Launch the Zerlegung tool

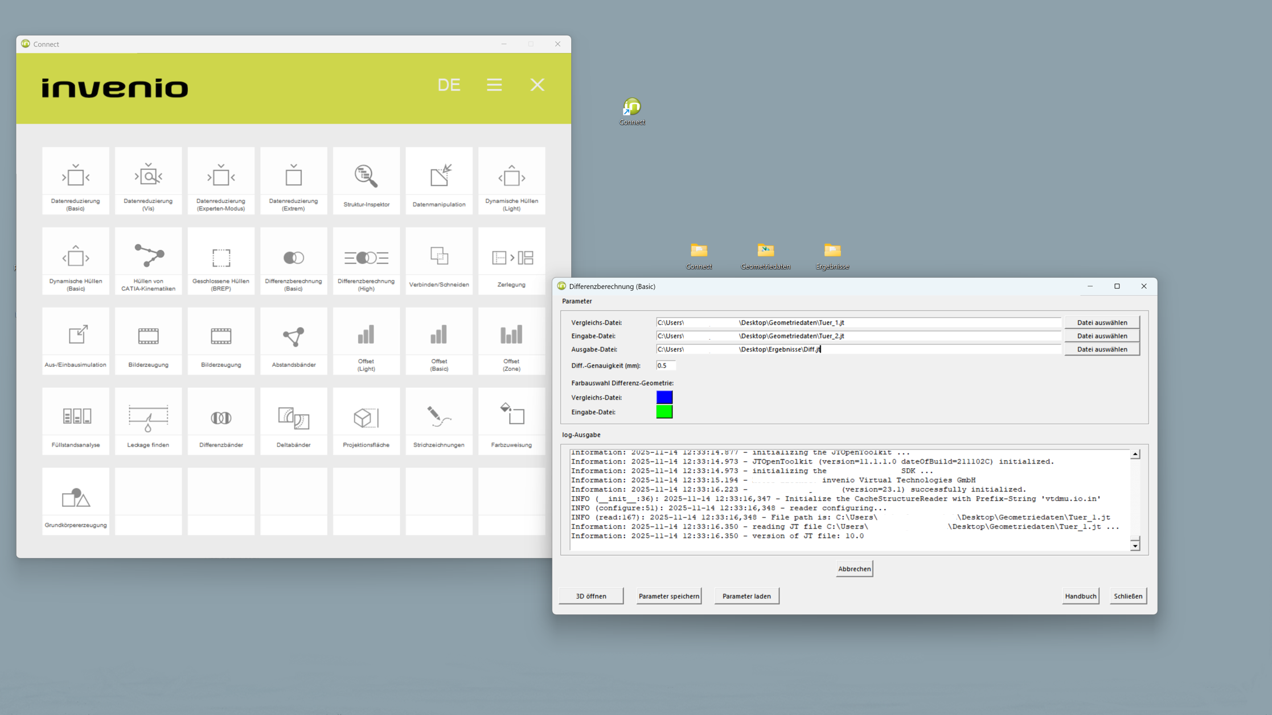pyautogui.click(x=511, y=261)
